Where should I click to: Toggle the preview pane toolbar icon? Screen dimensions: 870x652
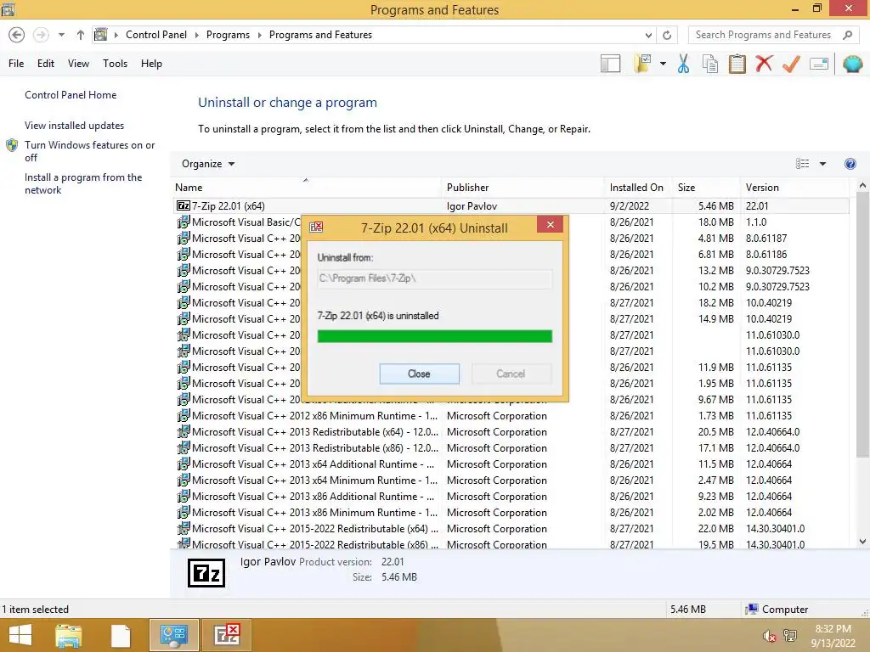[x=610, y=64]
